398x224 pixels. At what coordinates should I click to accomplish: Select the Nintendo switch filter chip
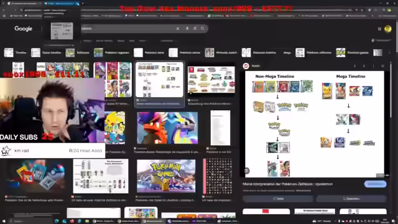click(x=221, y=52)
